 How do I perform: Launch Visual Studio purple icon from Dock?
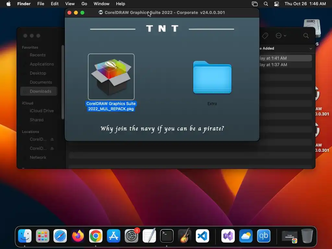pos(228,236)
